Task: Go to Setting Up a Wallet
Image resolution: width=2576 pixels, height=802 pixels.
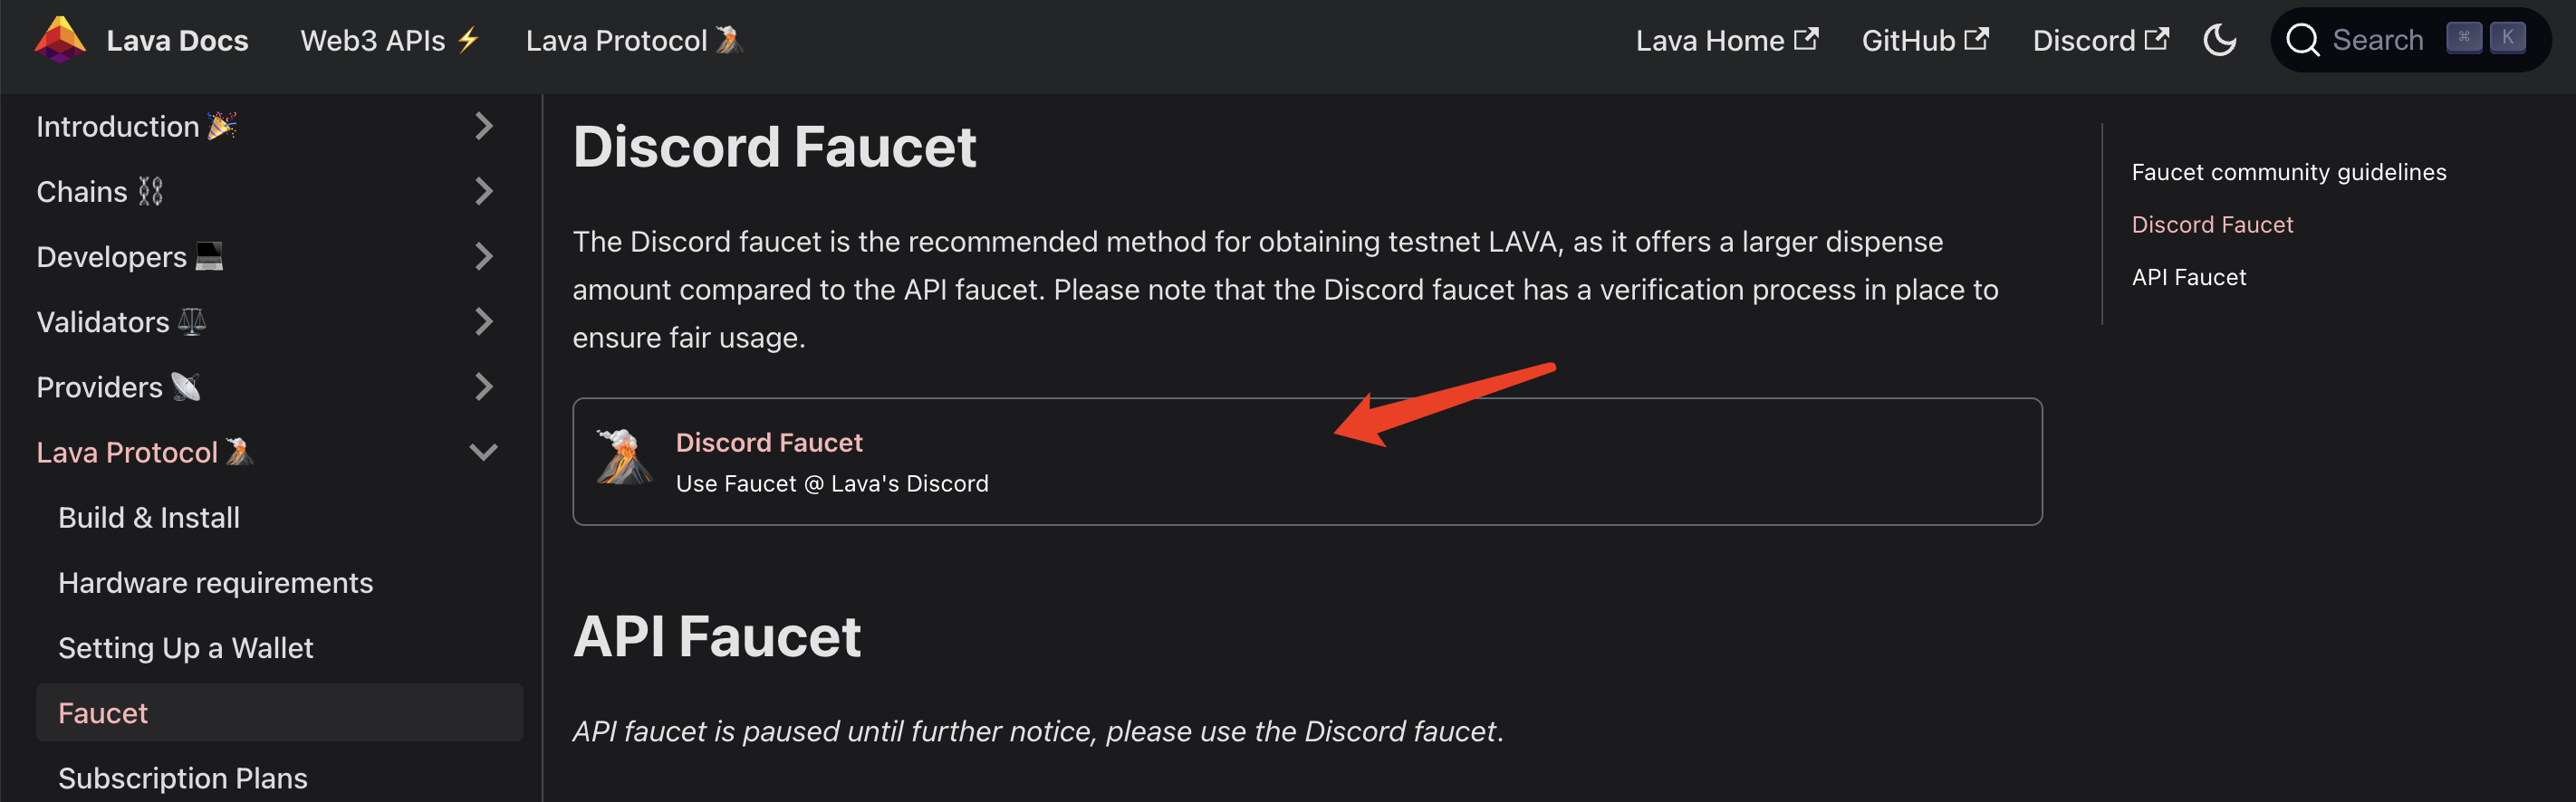Action: tap(186, 648)
